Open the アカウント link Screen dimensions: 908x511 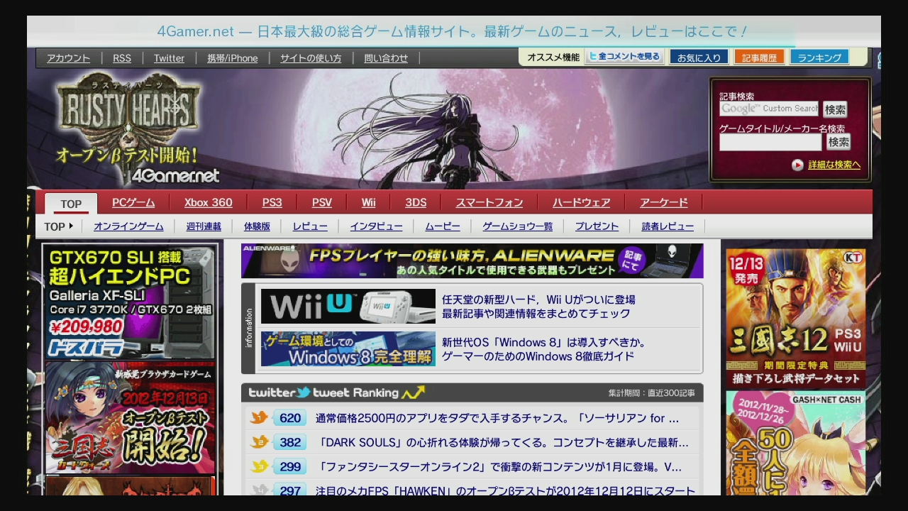click(68, 58)
